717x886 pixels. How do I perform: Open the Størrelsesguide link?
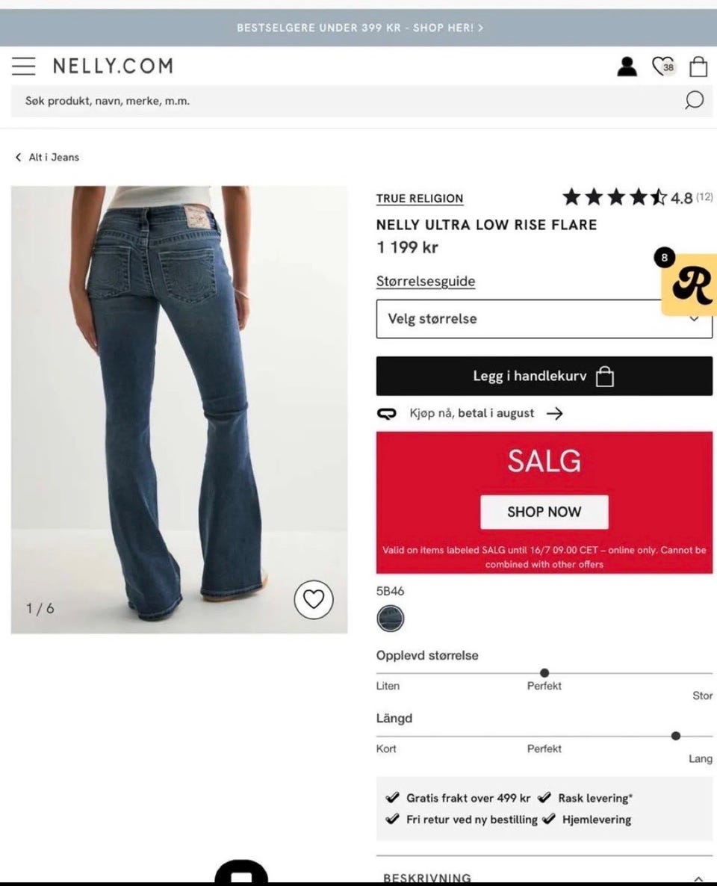tap(426, 282)
